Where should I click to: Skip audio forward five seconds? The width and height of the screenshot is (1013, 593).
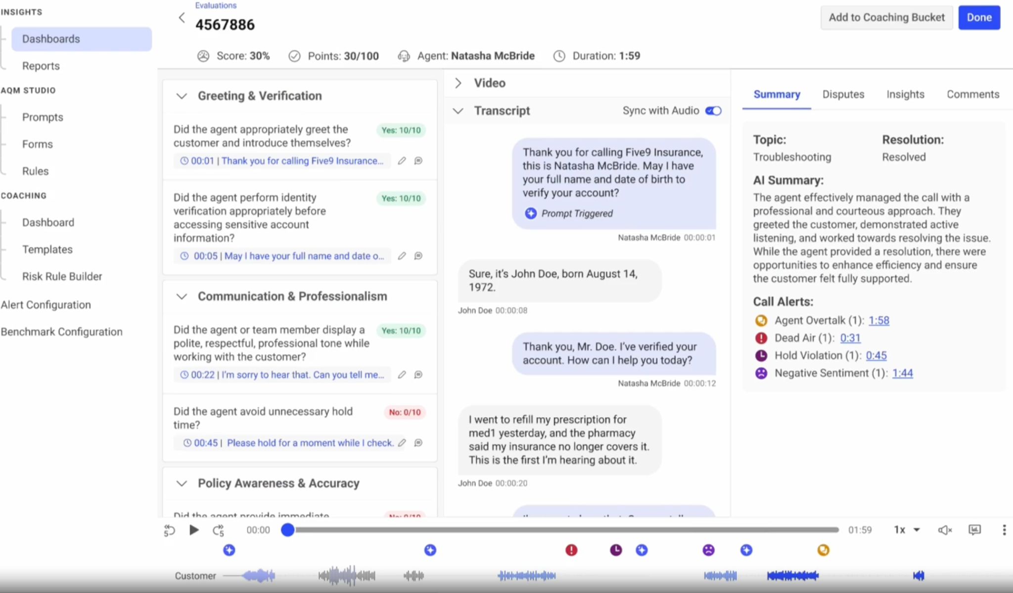[x=218, y=530]
